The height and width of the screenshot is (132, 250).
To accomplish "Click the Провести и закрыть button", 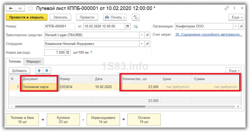I will [27, 17].
